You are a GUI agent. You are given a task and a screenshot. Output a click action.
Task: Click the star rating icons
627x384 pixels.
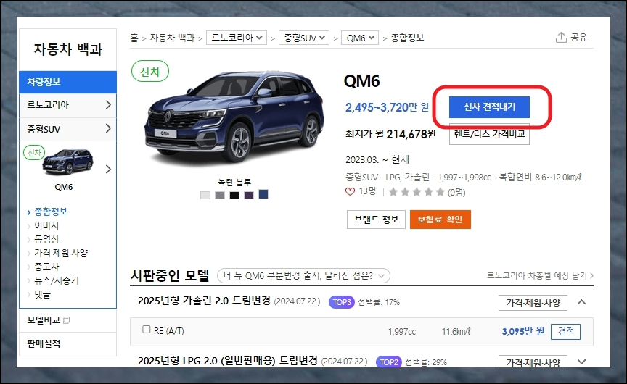point(417,192)
